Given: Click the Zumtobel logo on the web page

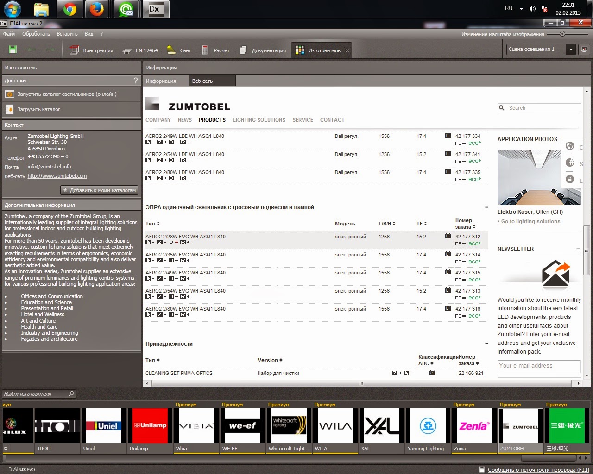Looking at the screenshot, I should 188,105.
